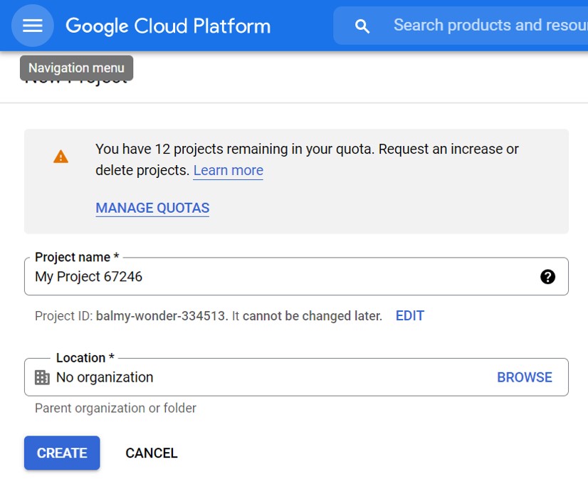Click the CANCEL button
This screenshot has height=494, width=588.
(152, 453)
